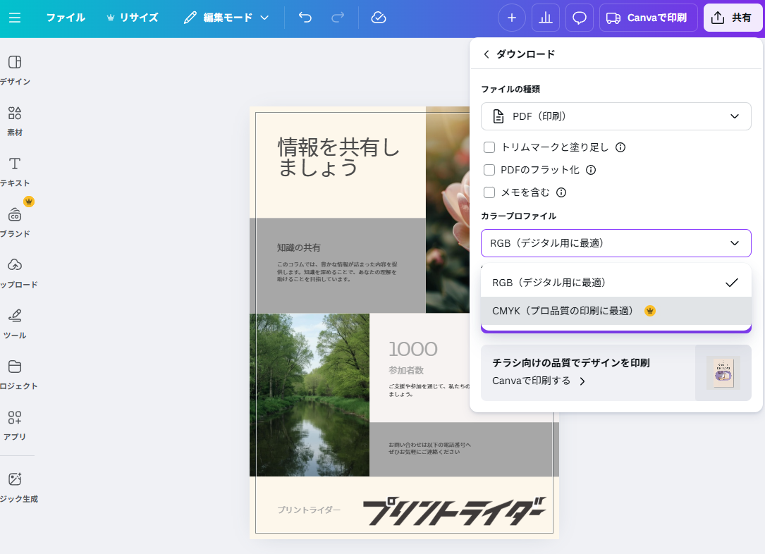The width and height of the screenshot is (765, 554).
Task: Click the Canvaで印刷 button
Action: [x=647, y=18]
